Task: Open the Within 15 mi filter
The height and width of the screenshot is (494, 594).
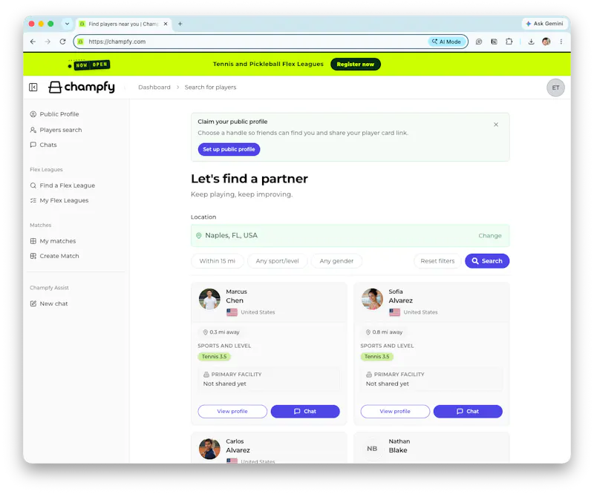Action: (217, 261)
